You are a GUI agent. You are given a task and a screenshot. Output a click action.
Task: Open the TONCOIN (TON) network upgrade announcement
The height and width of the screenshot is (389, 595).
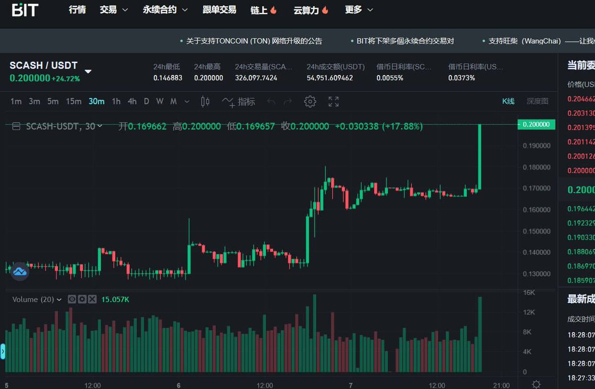click(254, 41)
